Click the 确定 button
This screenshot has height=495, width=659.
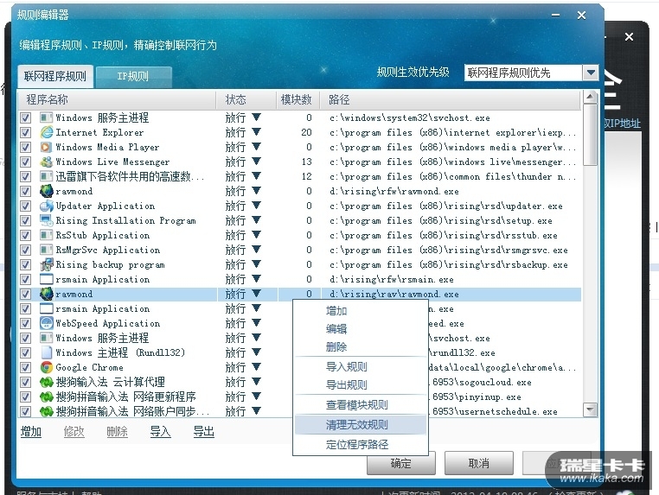pyautogui.click(x=401, y=463)
